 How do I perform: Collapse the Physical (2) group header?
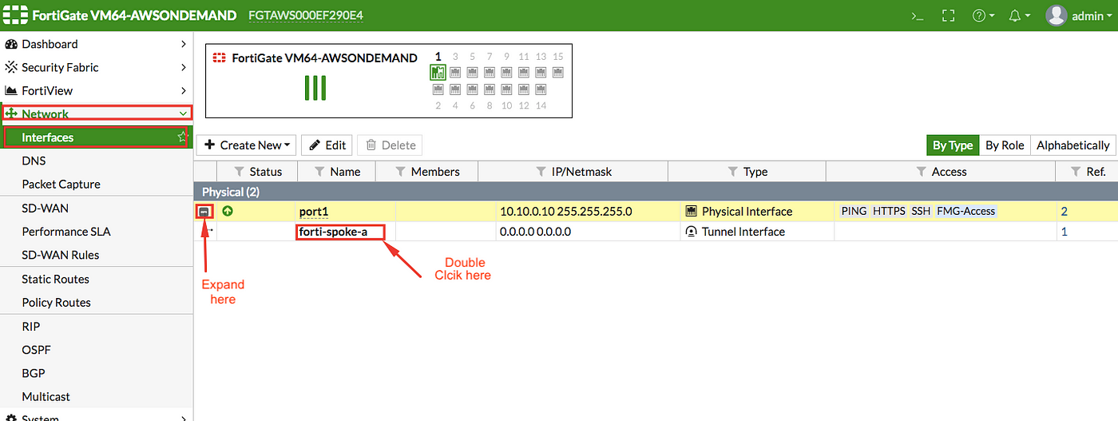[x=656, y=192]
